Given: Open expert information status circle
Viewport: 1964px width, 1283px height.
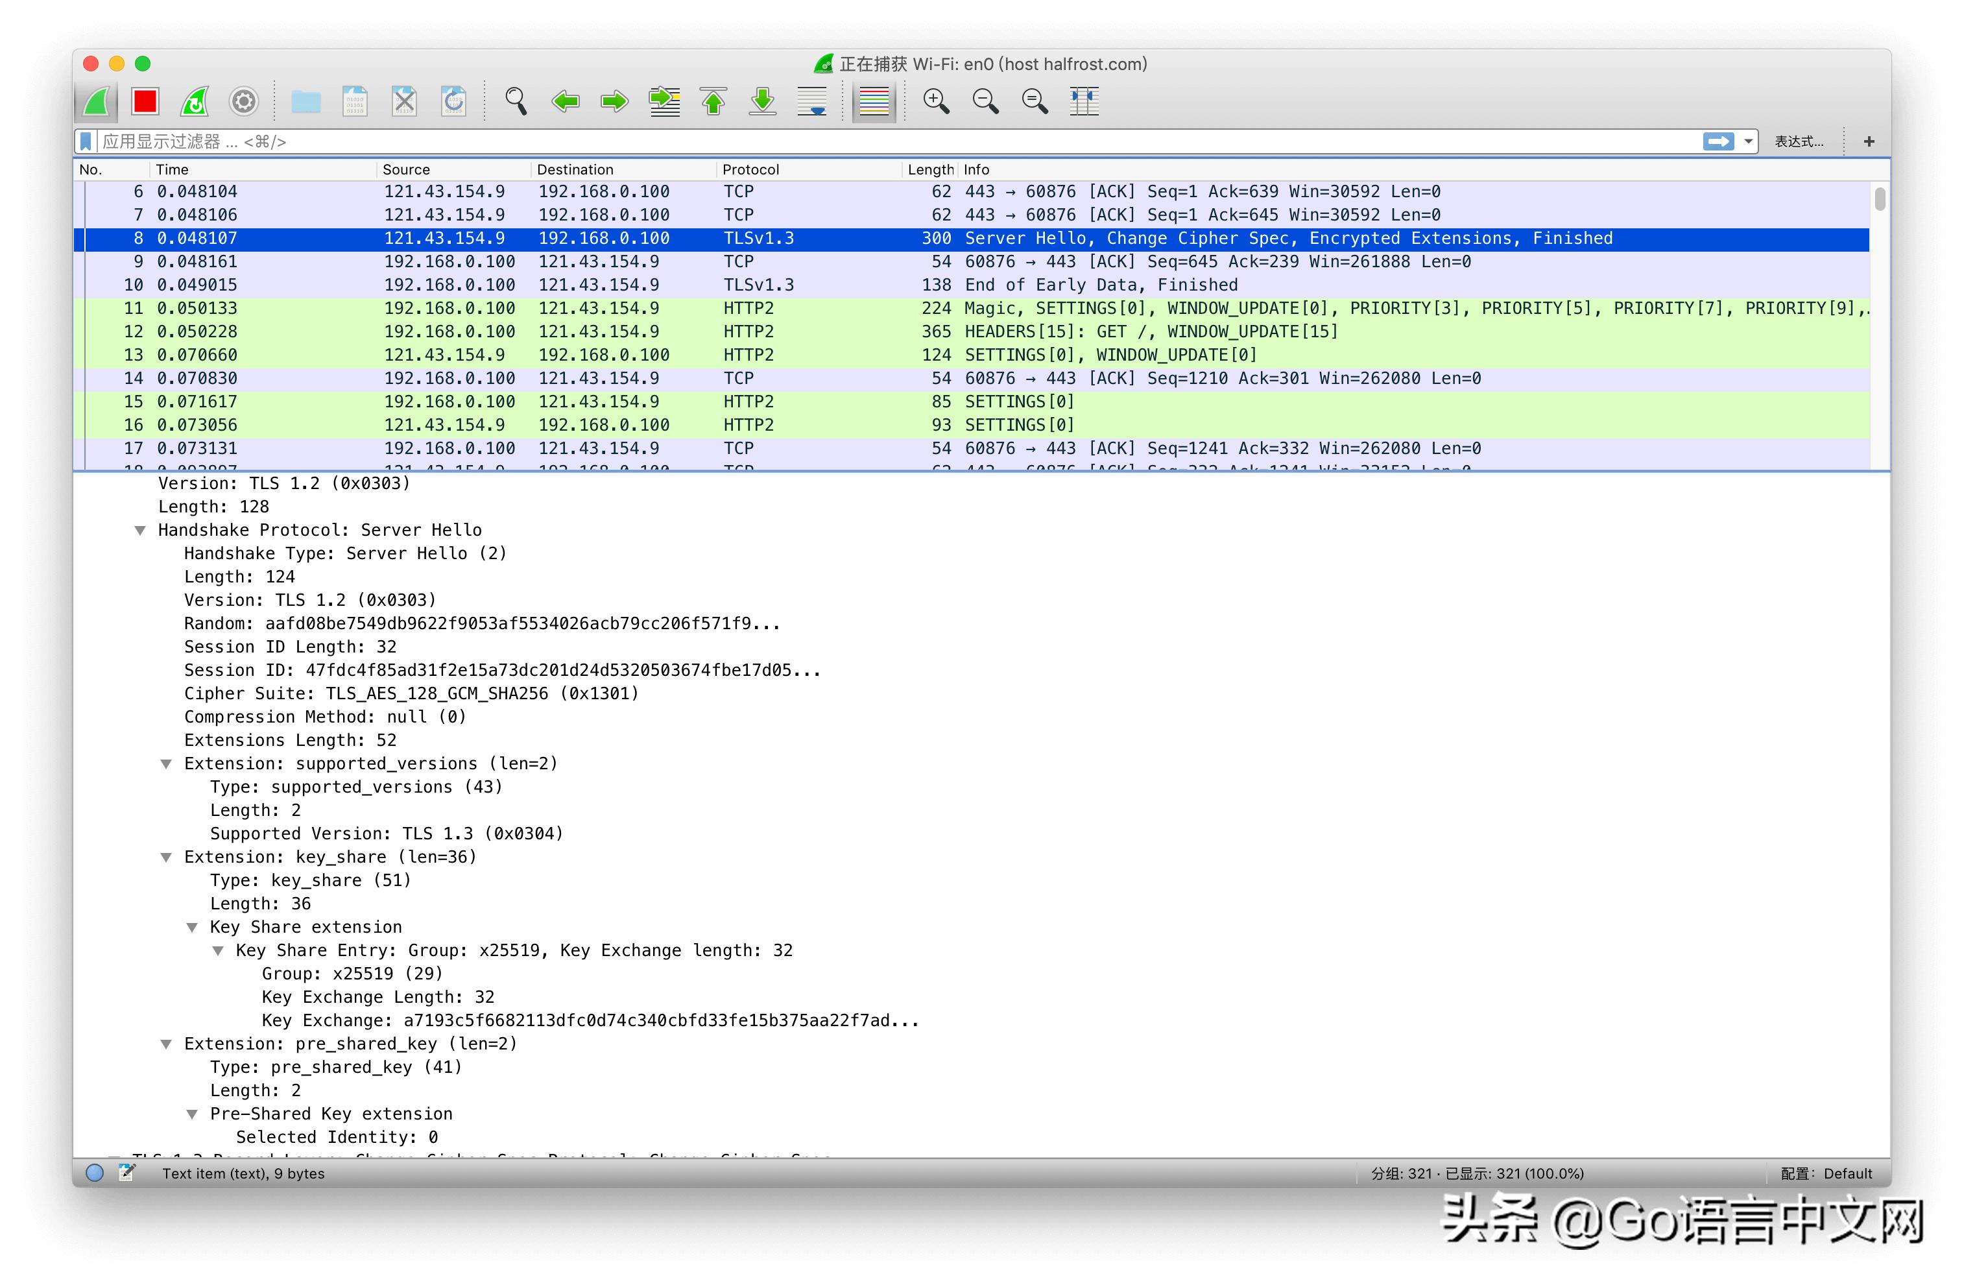Looking at the screenshot, I should 95,1173.
